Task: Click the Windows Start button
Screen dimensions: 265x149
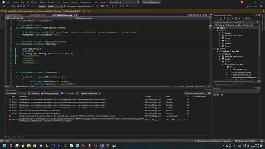Action: coord(5,146)
